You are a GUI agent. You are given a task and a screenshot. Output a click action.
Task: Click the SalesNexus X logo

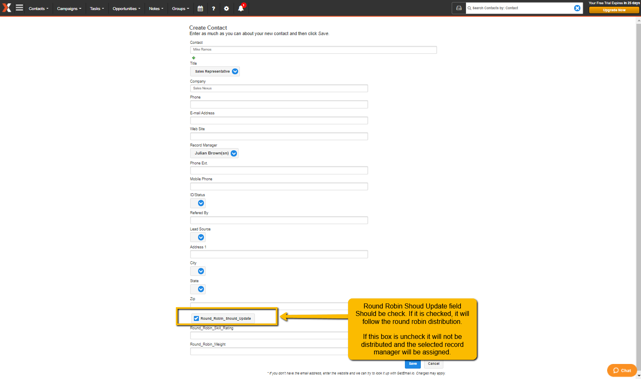click(x=7, y=8)
